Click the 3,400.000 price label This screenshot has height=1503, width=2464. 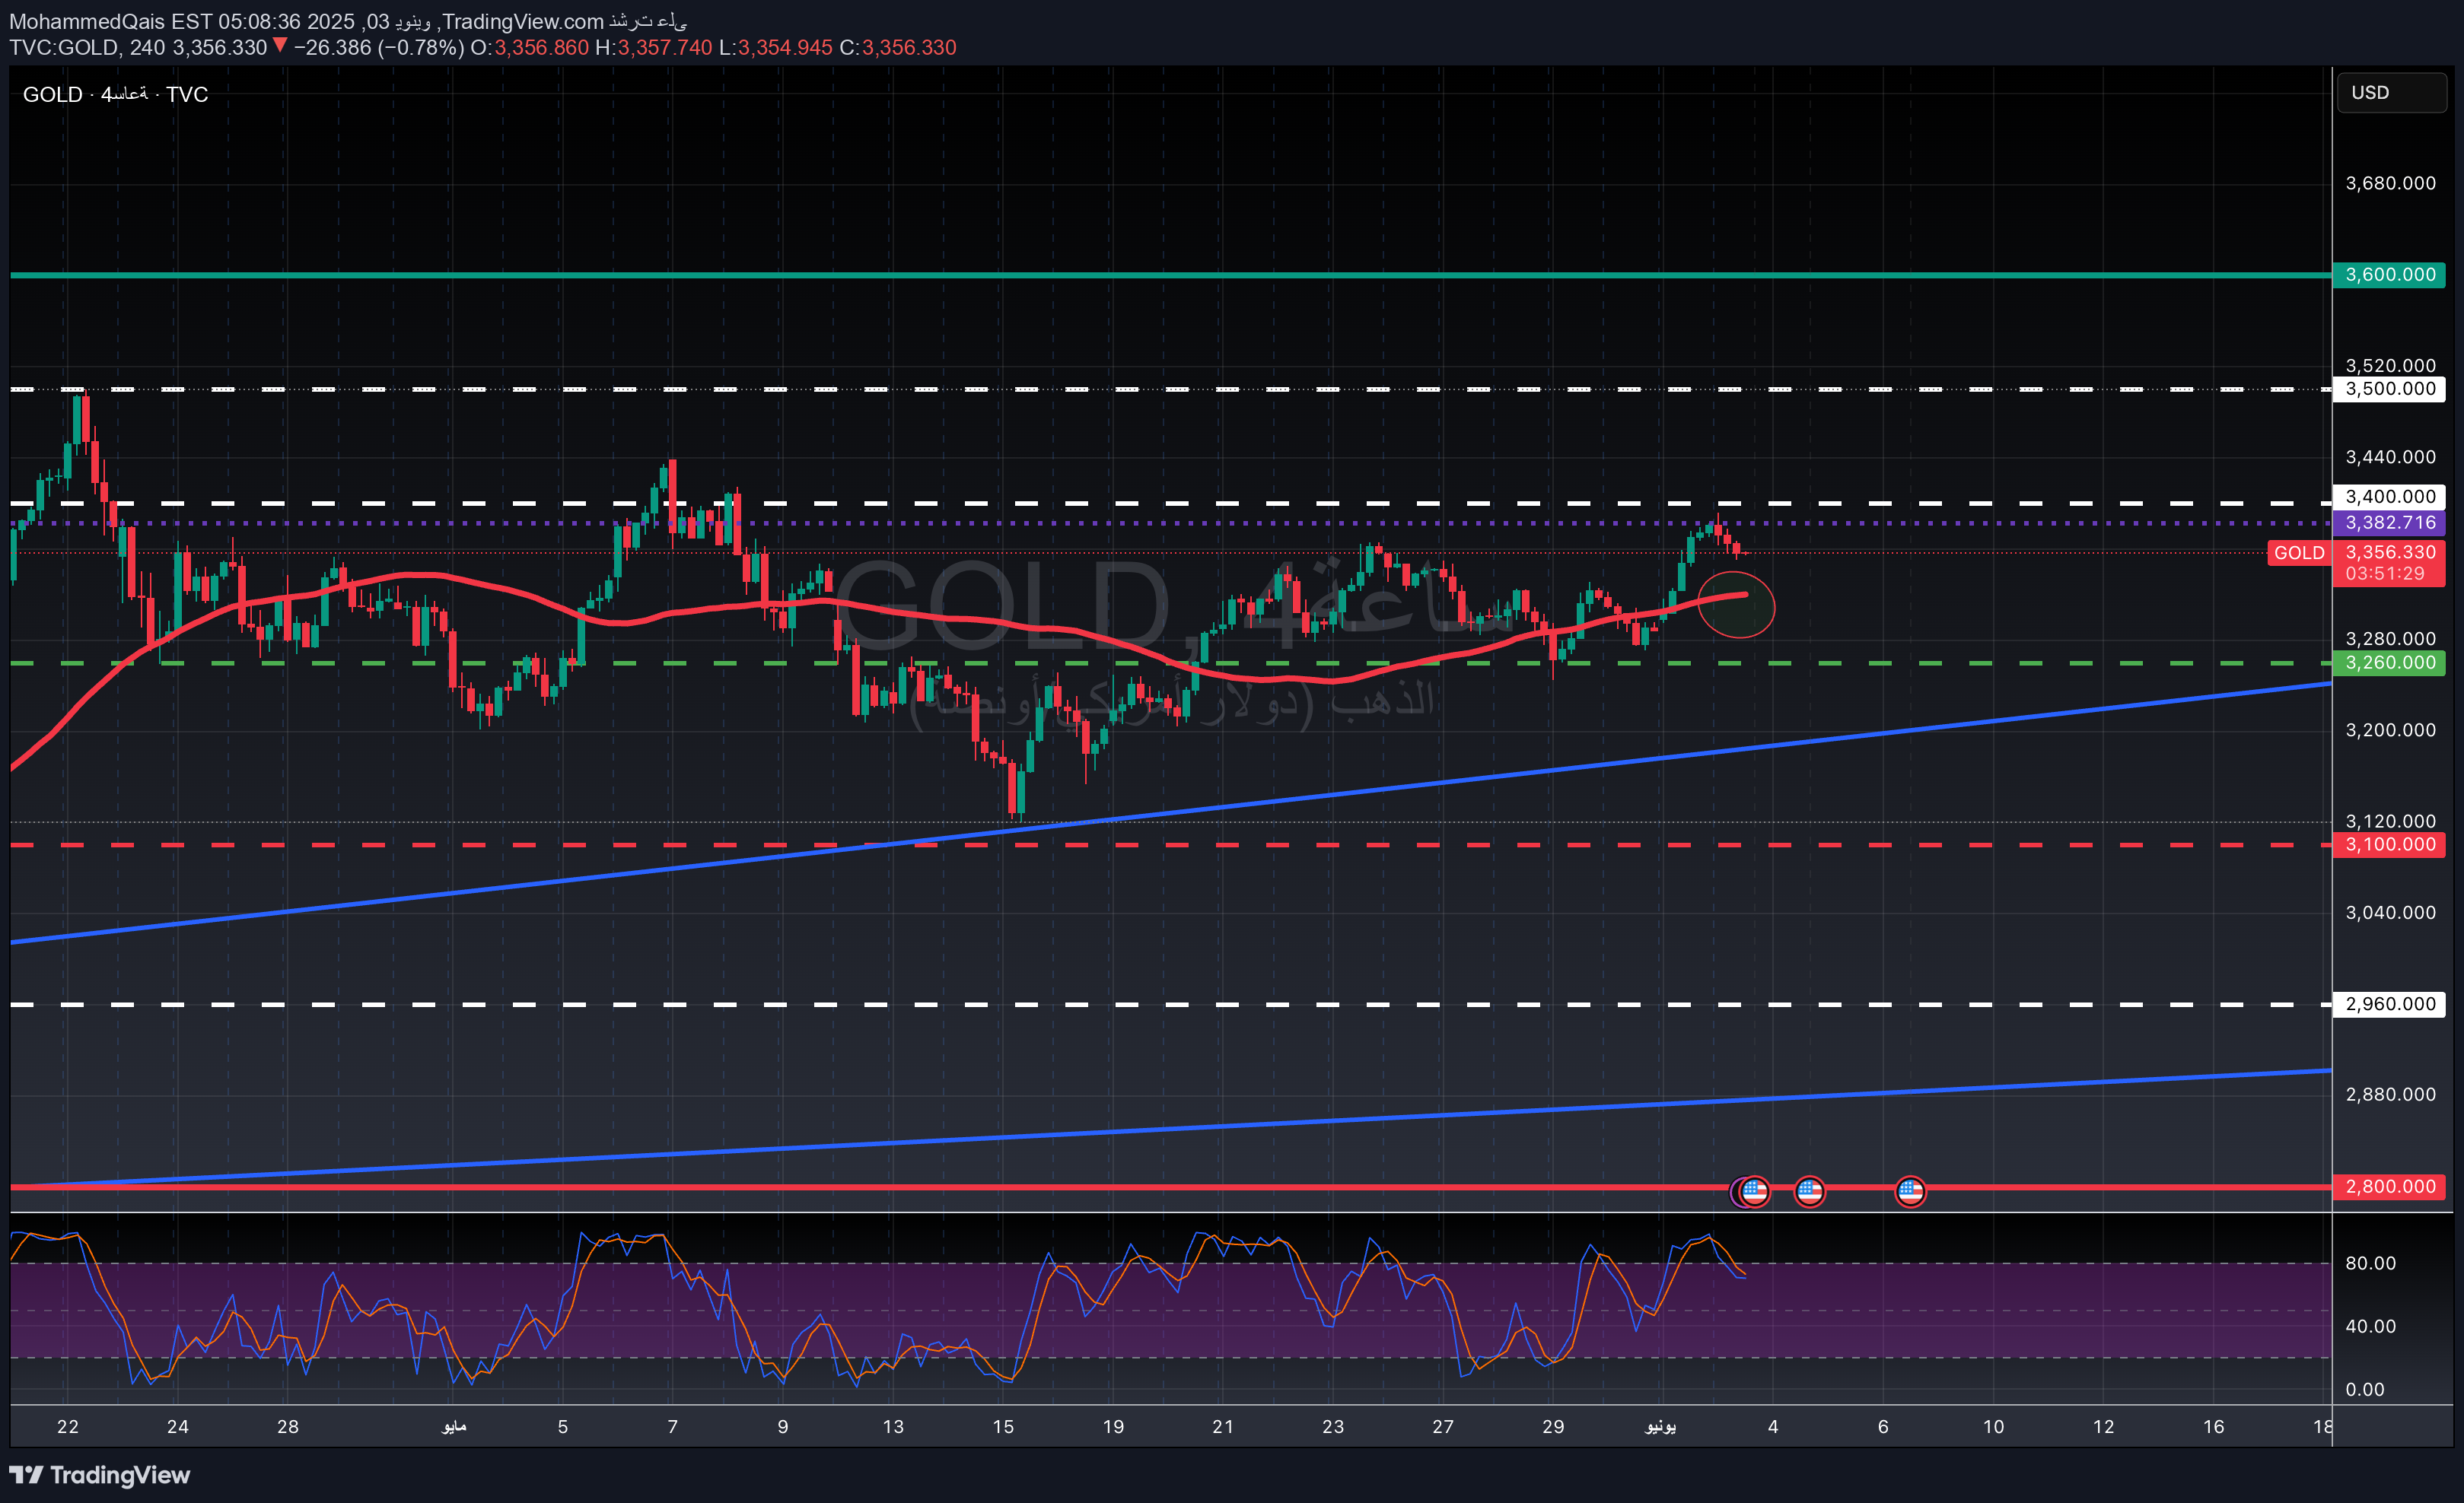pos(2389,497)
